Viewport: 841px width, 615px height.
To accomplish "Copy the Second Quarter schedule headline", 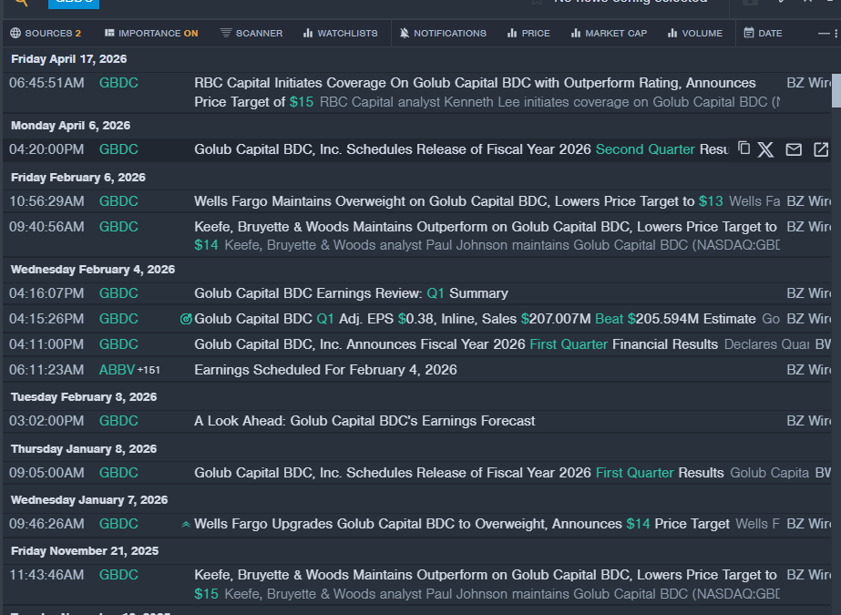I will (x=744, y=149).
